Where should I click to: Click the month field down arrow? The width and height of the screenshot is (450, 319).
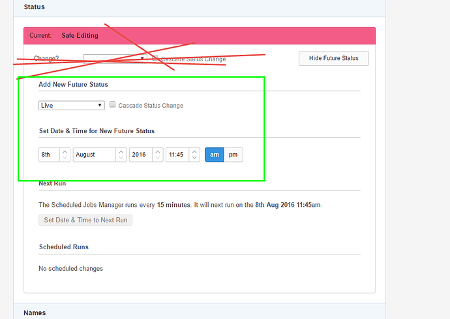121,159
